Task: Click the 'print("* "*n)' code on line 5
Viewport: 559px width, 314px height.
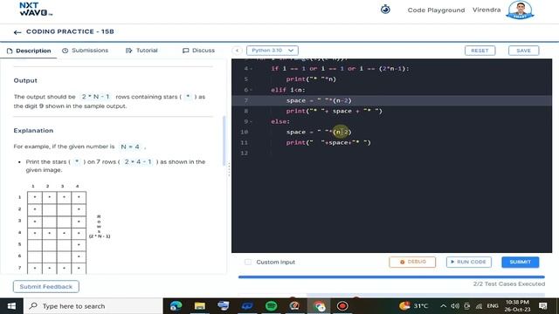Action: (311, 79)
